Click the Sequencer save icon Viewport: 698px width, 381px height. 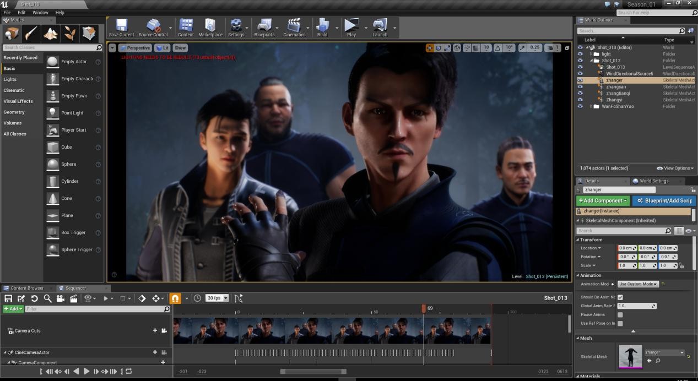coord(8,298)
